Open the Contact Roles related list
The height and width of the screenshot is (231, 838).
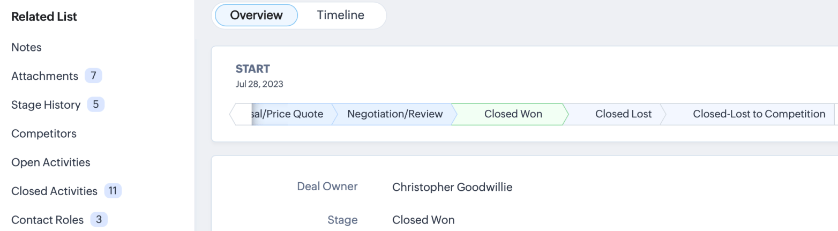point(47,219)
